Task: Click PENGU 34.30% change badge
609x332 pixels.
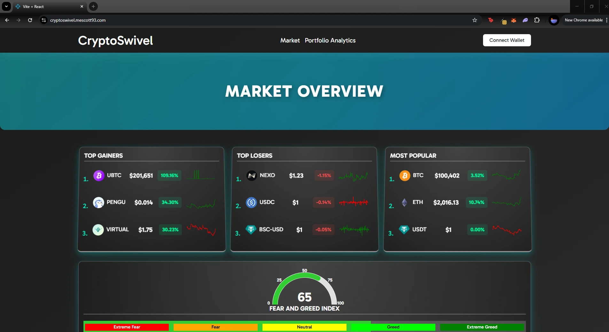Action: coord(170,202)
